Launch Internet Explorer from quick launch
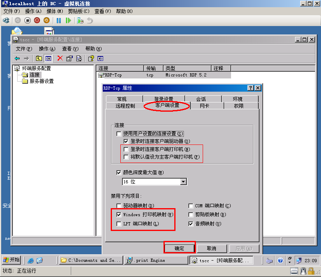Image resolution: width=321 pixels, height=277 pixels. click(31, 261)
